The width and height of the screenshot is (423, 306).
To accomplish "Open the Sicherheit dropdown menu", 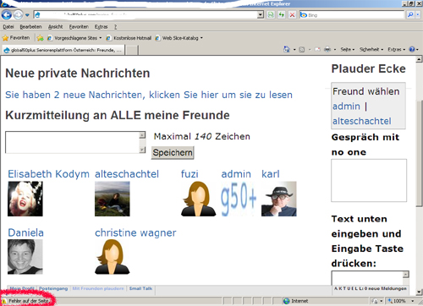I will click(x=371, y=49).
